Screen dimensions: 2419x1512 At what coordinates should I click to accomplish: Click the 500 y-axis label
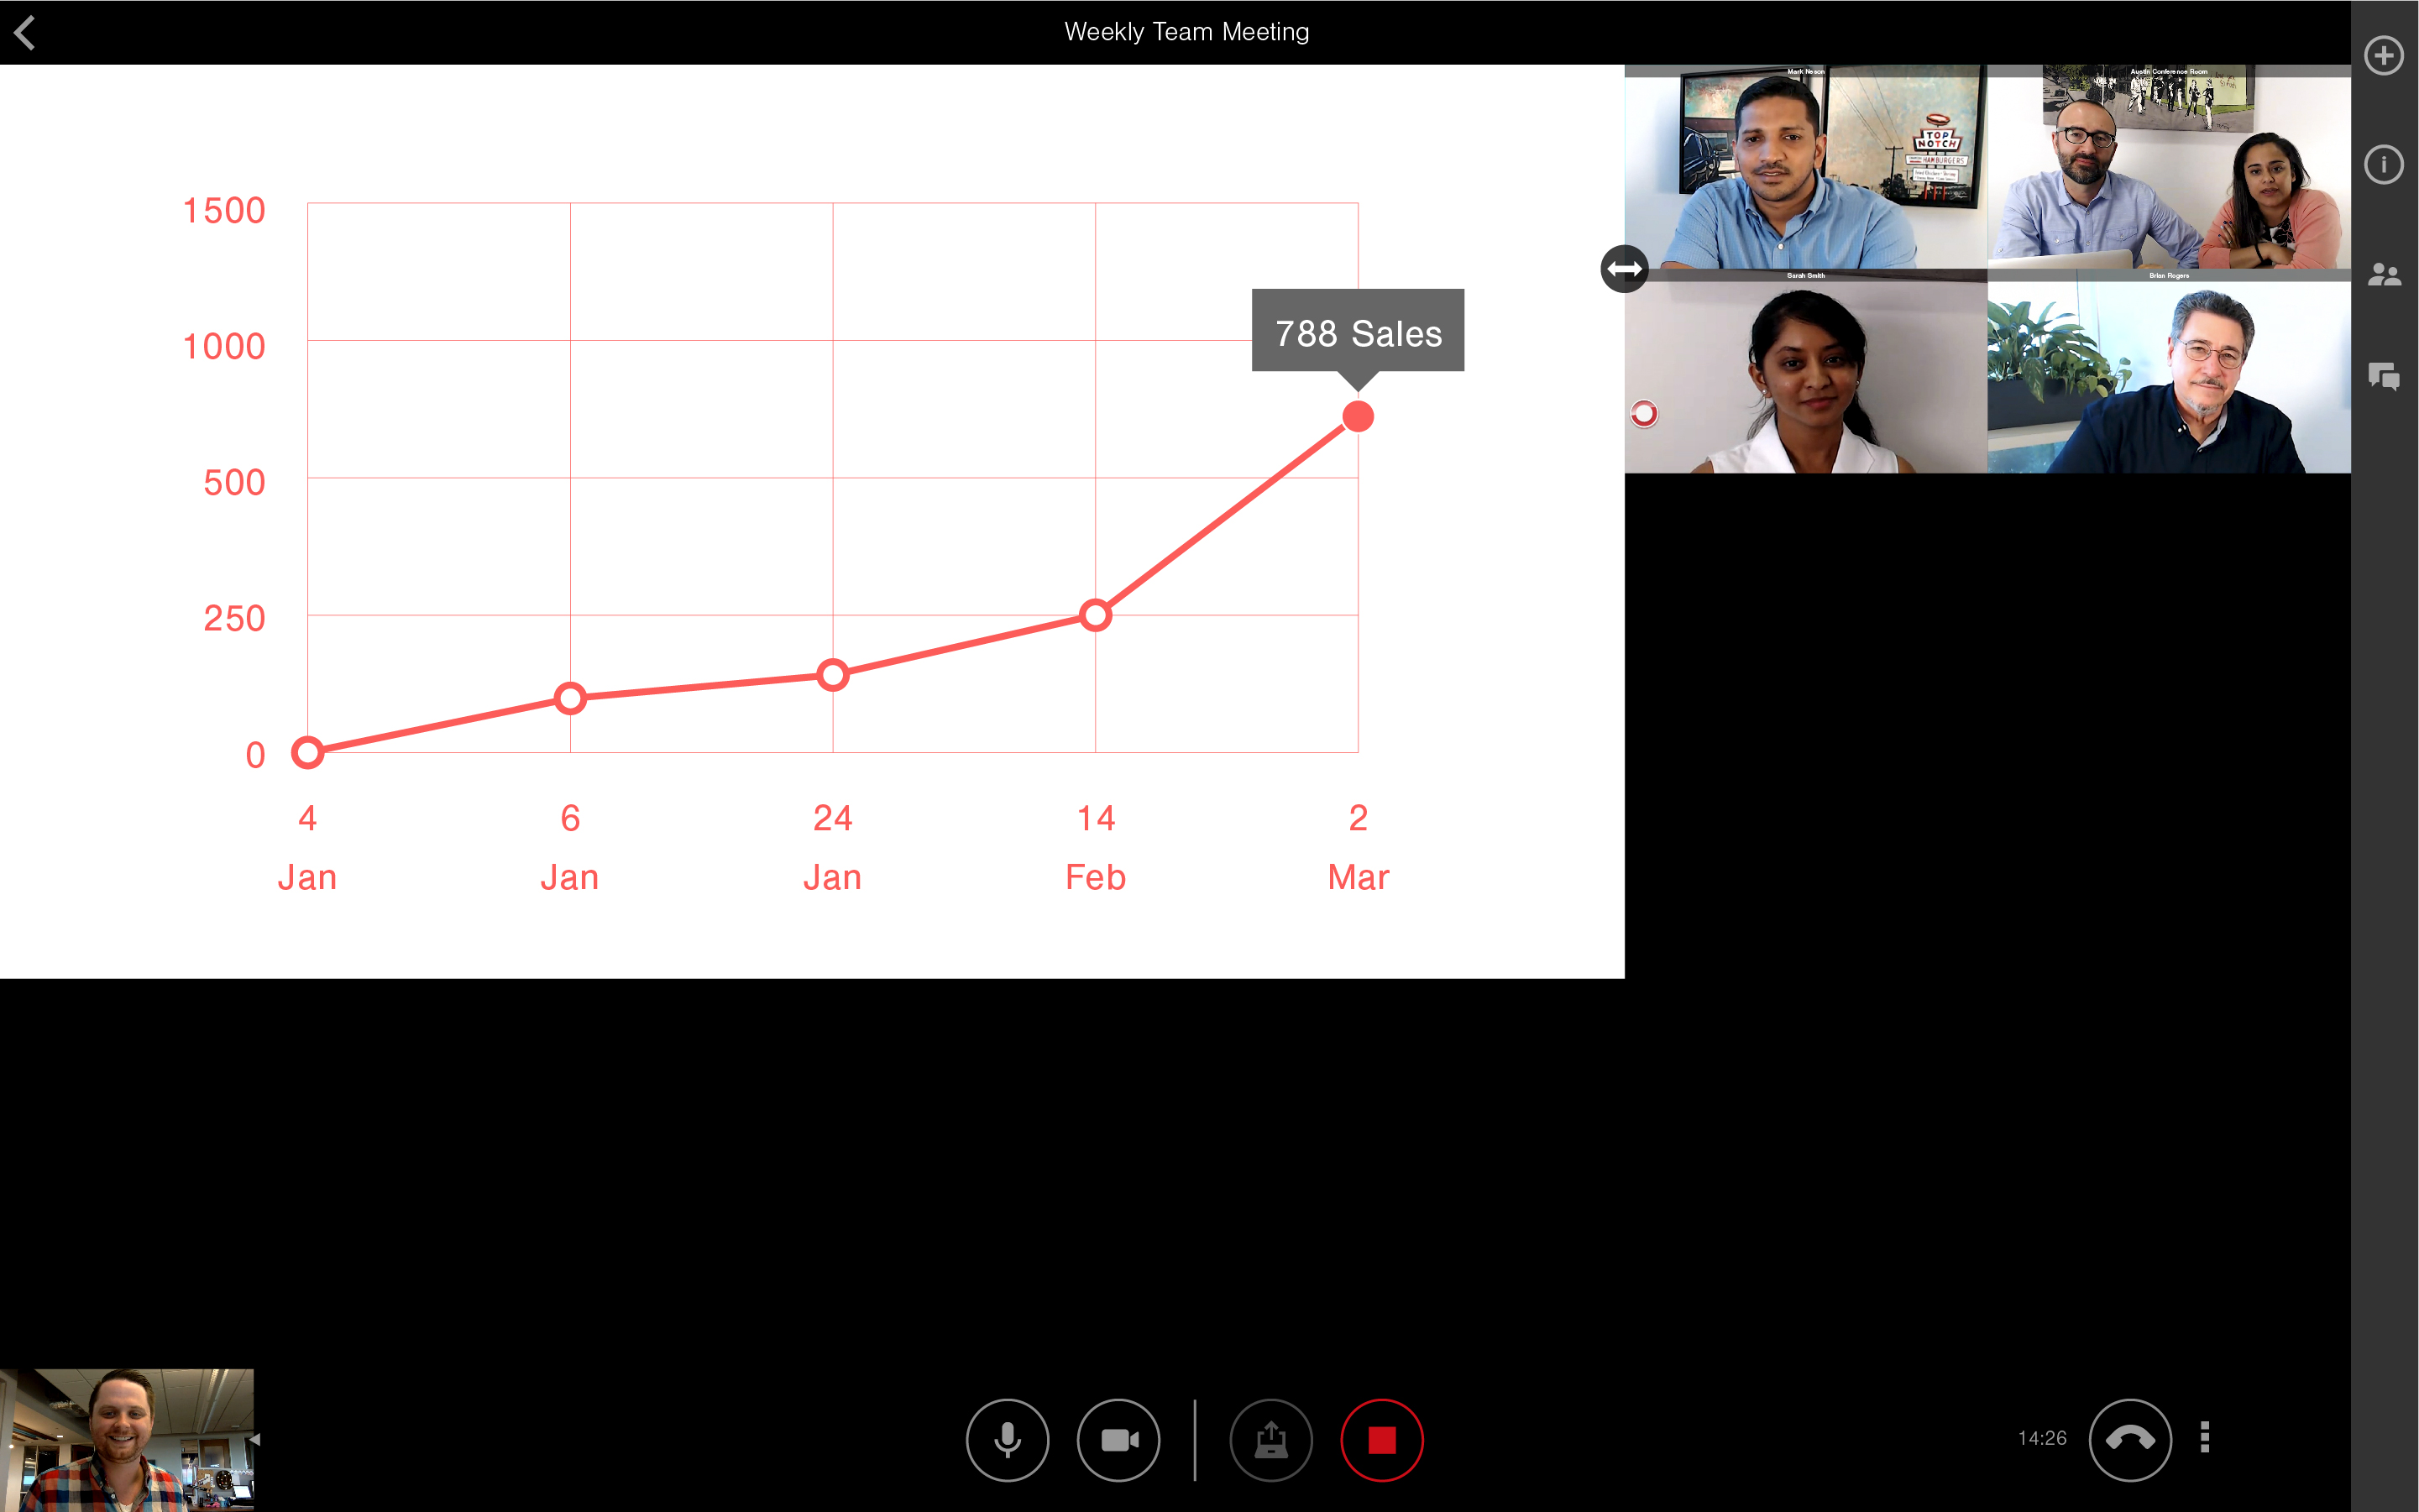234,482
